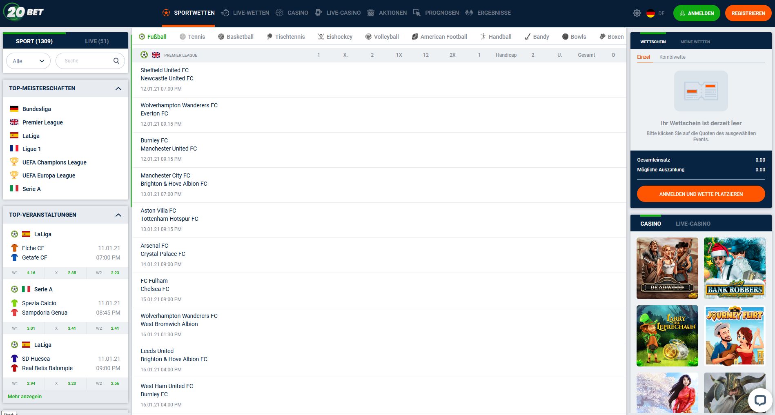Open the Sportwetten main menu

click(188, 13)
